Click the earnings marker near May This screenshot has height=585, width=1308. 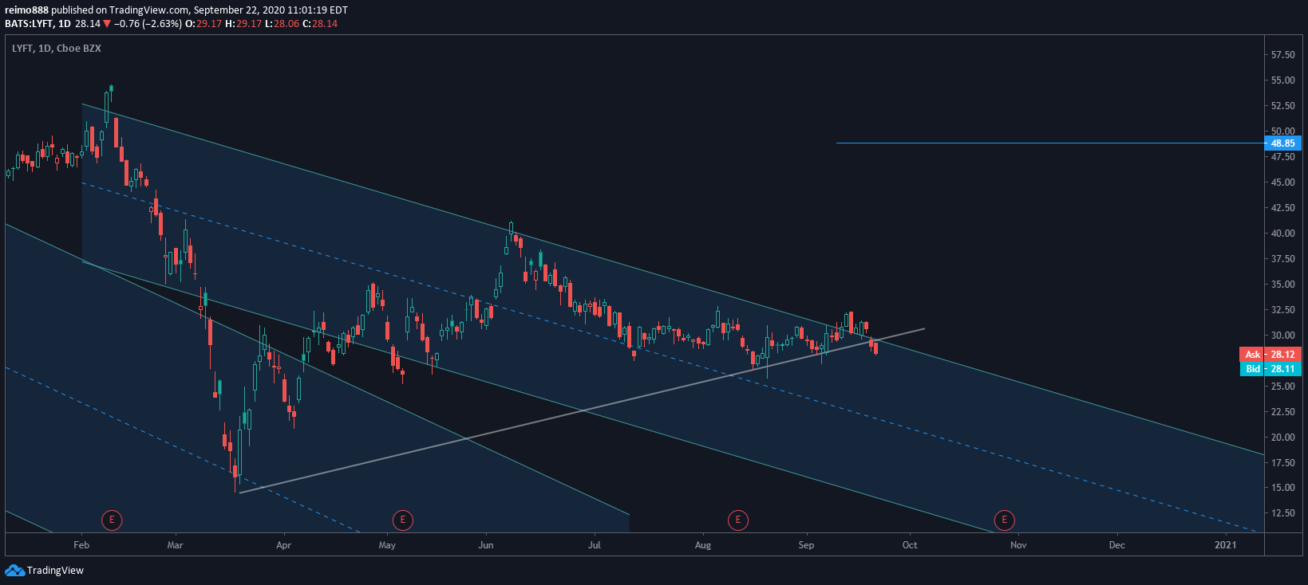(402, 520)
